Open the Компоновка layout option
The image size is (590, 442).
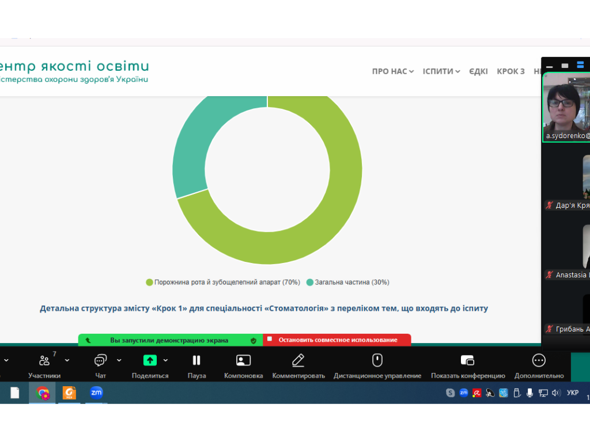[243, 361]
